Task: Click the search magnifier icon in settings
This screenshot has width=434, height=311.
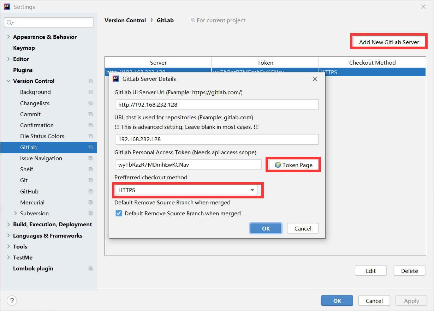Action: pos(10,23)
